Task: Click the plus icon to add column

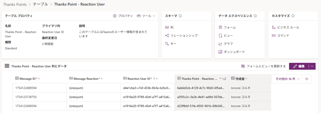Action: tap(307, 79)
